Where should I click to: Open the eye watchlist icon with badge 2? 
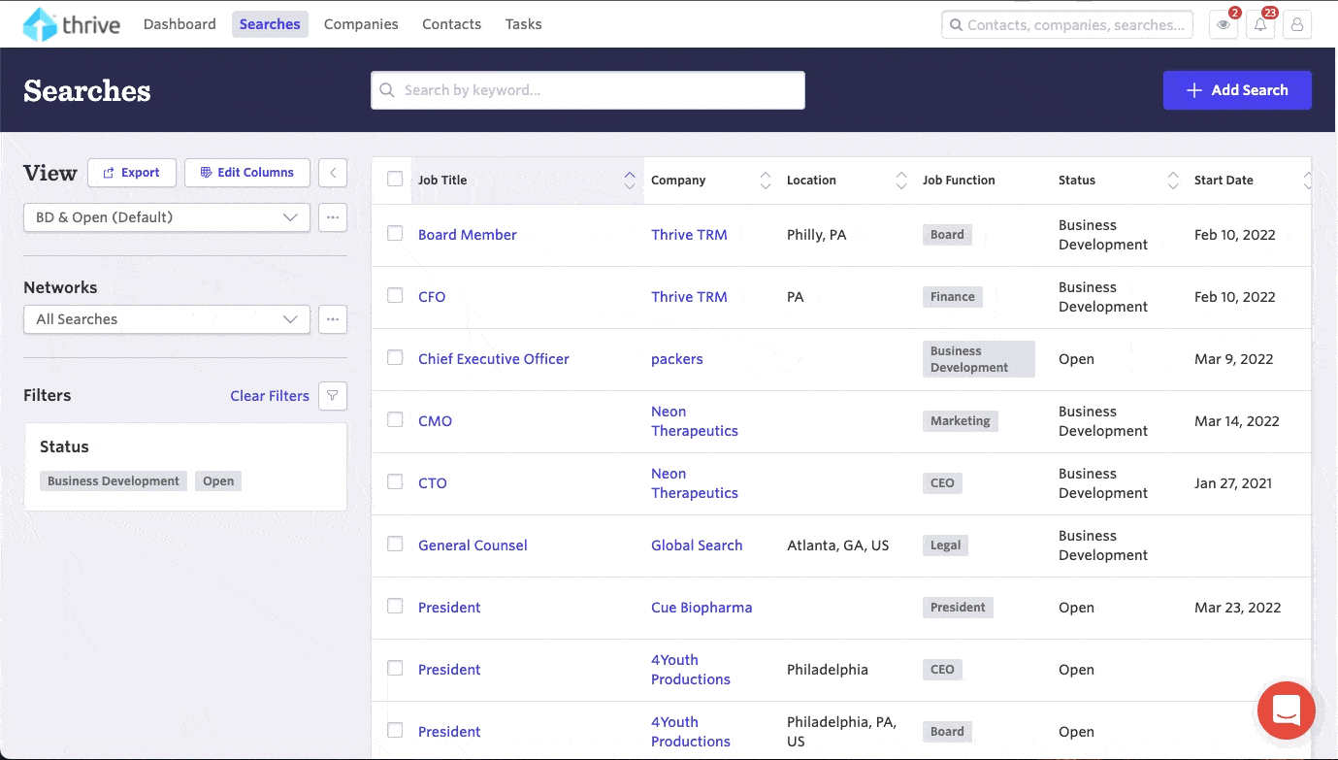tap(1224, 24)
